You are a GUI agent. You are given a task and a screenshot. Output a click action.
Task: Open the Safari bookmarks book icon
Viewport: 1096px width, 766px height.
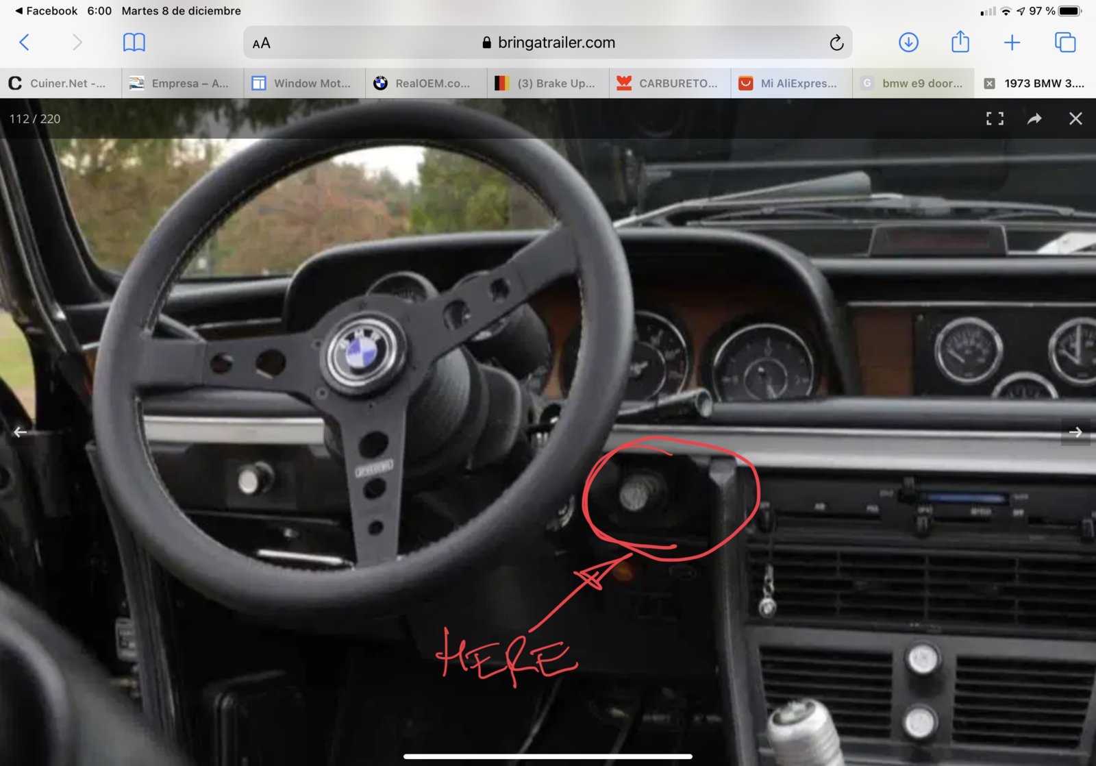pos(134,42)
